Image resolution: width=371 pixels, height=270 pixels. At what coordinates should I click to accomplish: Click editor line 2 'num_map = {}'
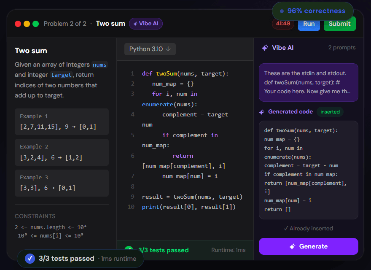click(173, 84)
